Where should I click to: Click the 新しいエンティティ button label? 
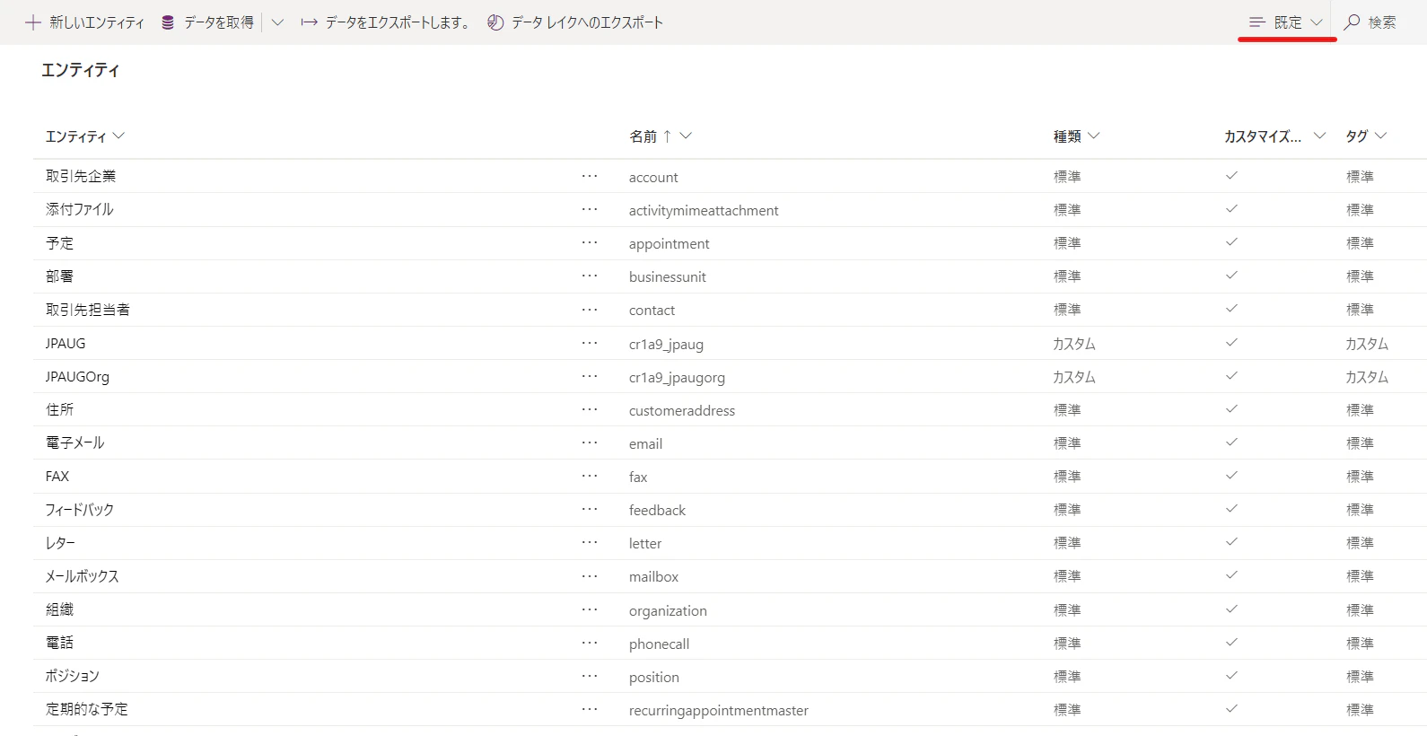click(97, 22)
